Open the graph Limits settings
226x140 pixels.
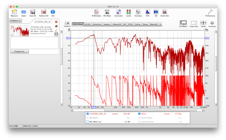203,23
